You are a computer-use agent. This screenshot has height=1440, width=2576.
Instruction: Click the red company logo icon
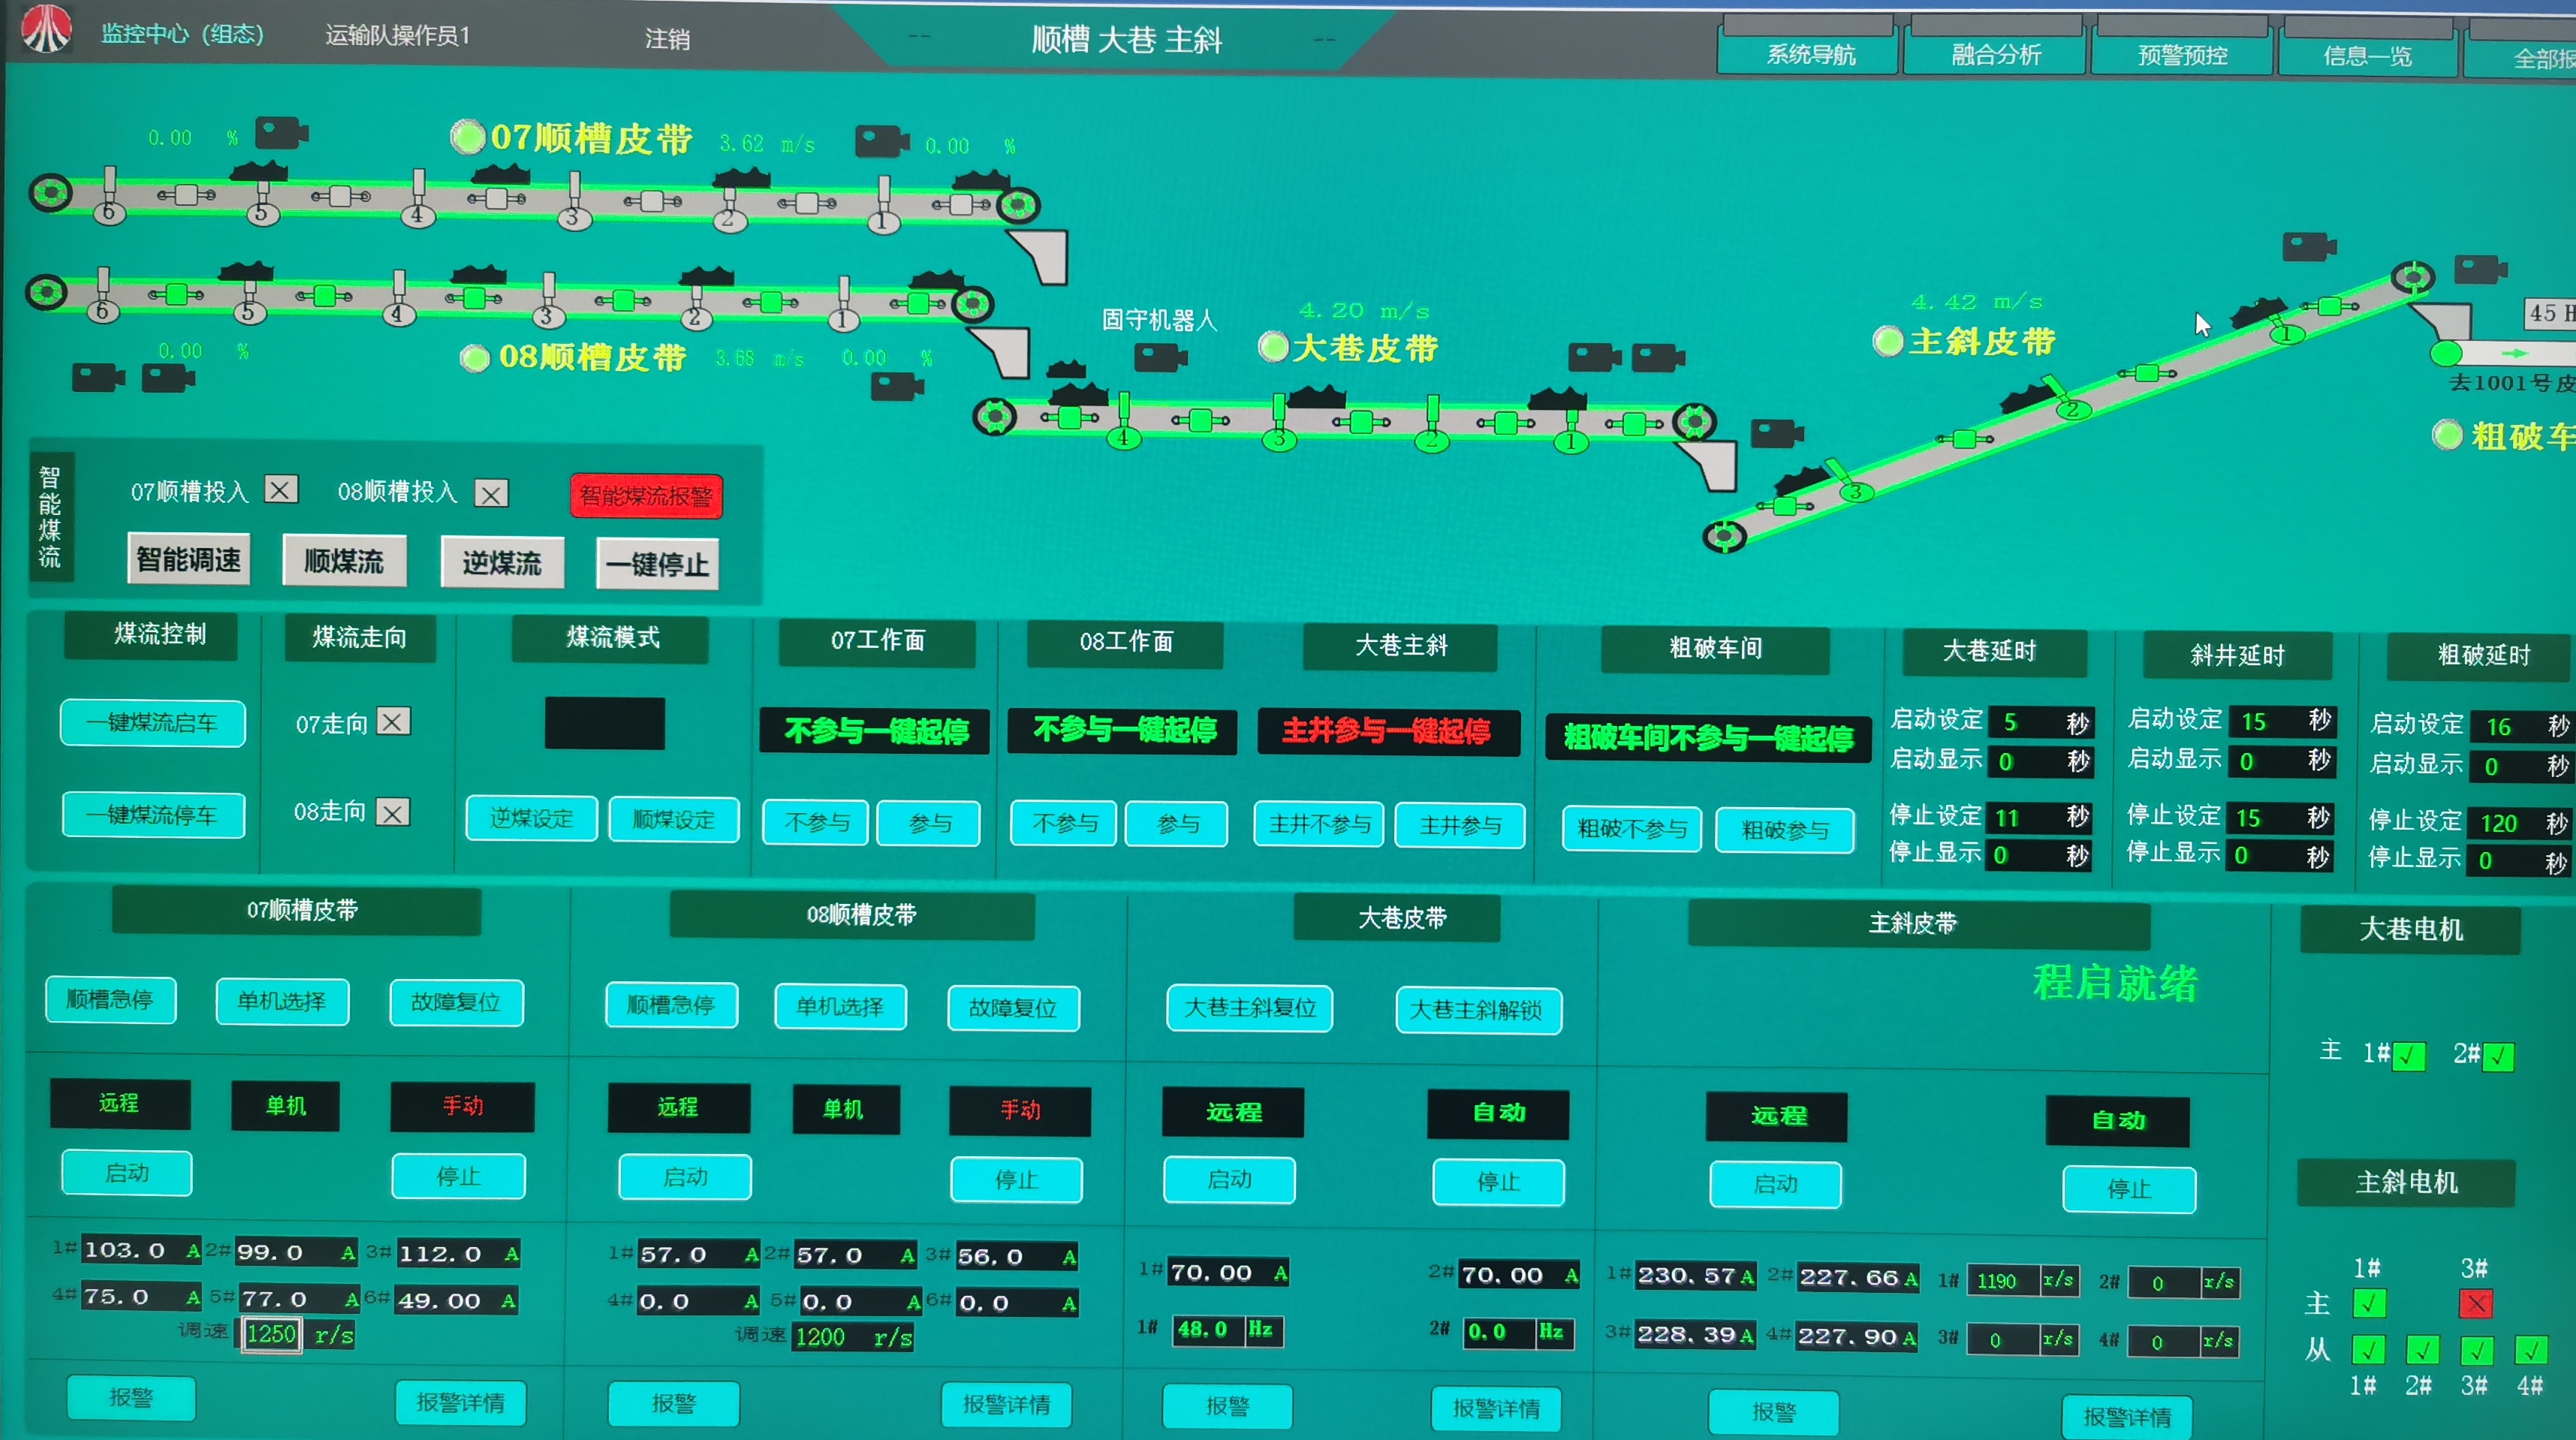(x=46, y=28)
